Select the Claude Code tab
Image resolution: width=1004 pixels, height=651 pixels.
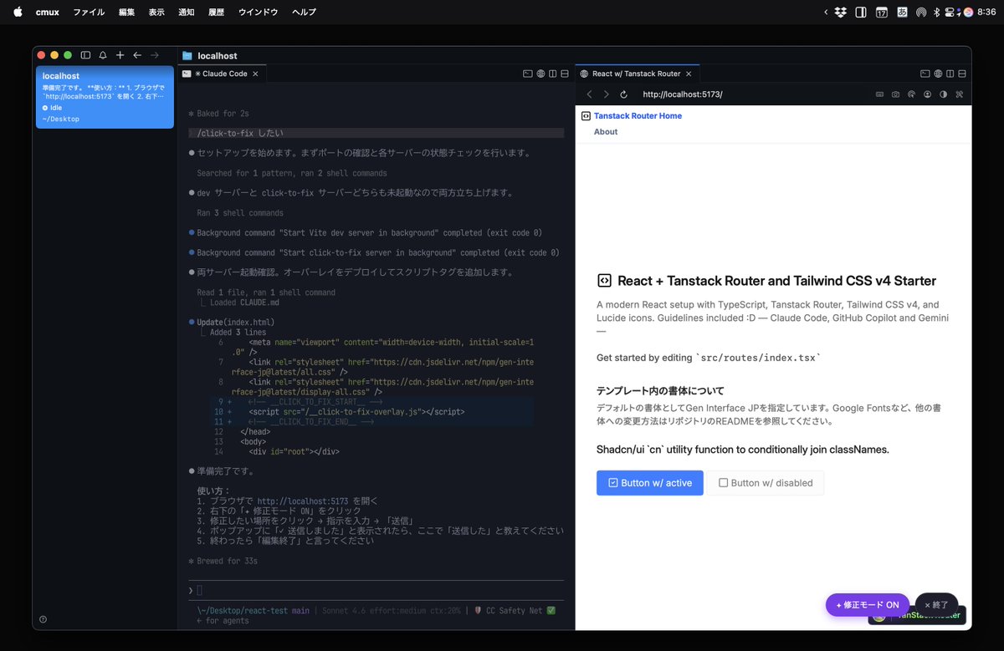pyautogui.click(x=223, y=74)
